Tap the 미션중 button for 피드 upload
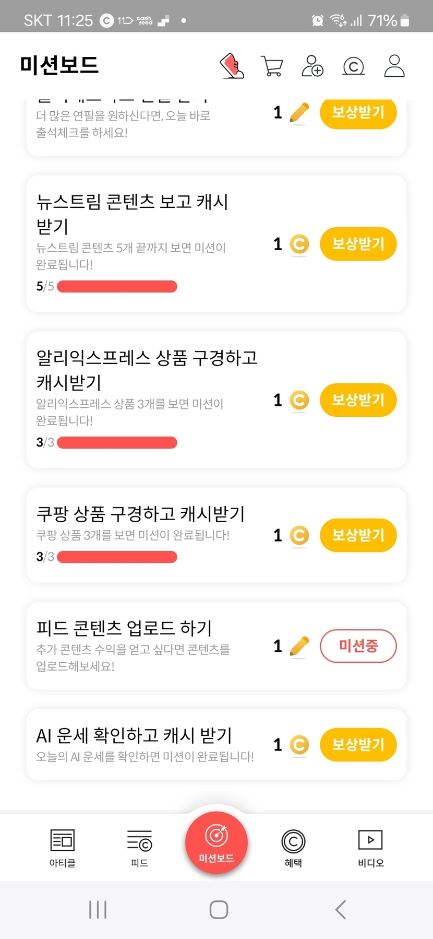The image size is (433, 939). click(x=358, y=647)
